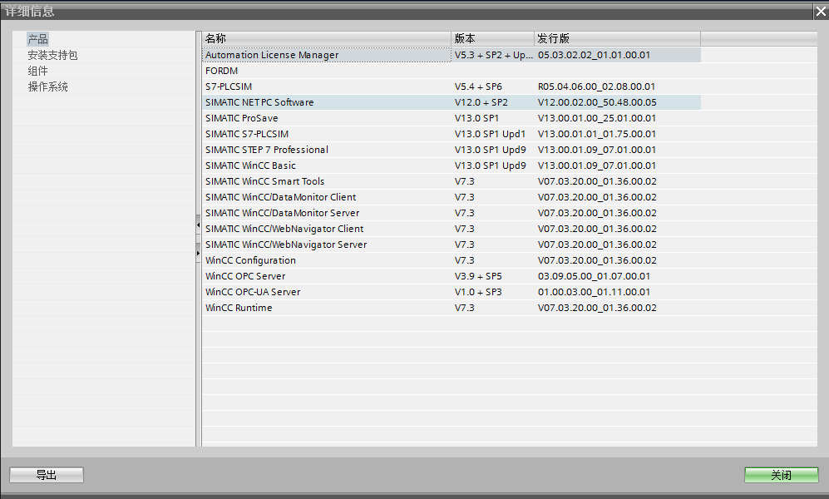Click V7.3 version of WinCC Runtime

(493, 309)
